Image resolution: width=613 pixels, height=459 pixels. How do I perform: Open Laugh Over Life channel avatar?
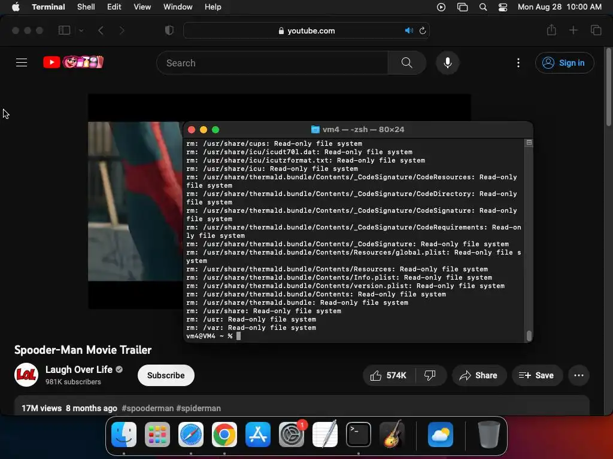pos(26,375)
